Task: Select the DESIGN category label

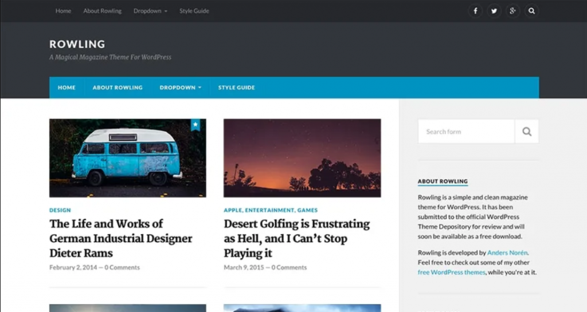Action: (60, 210)
